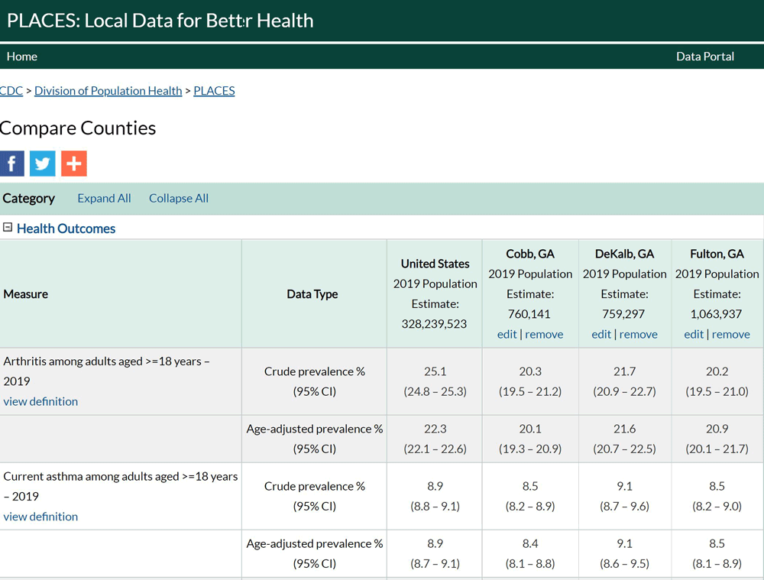
Task: Click Expand All to open every category
Action: point(104,198)
